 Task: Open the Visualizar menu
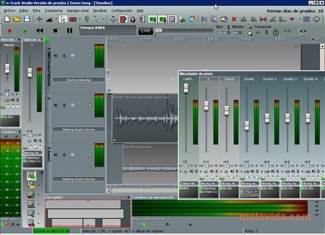tap(100, 11)
